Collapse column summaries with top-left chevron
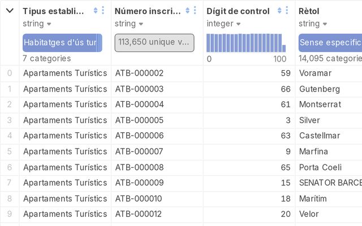 click(10, 11)
